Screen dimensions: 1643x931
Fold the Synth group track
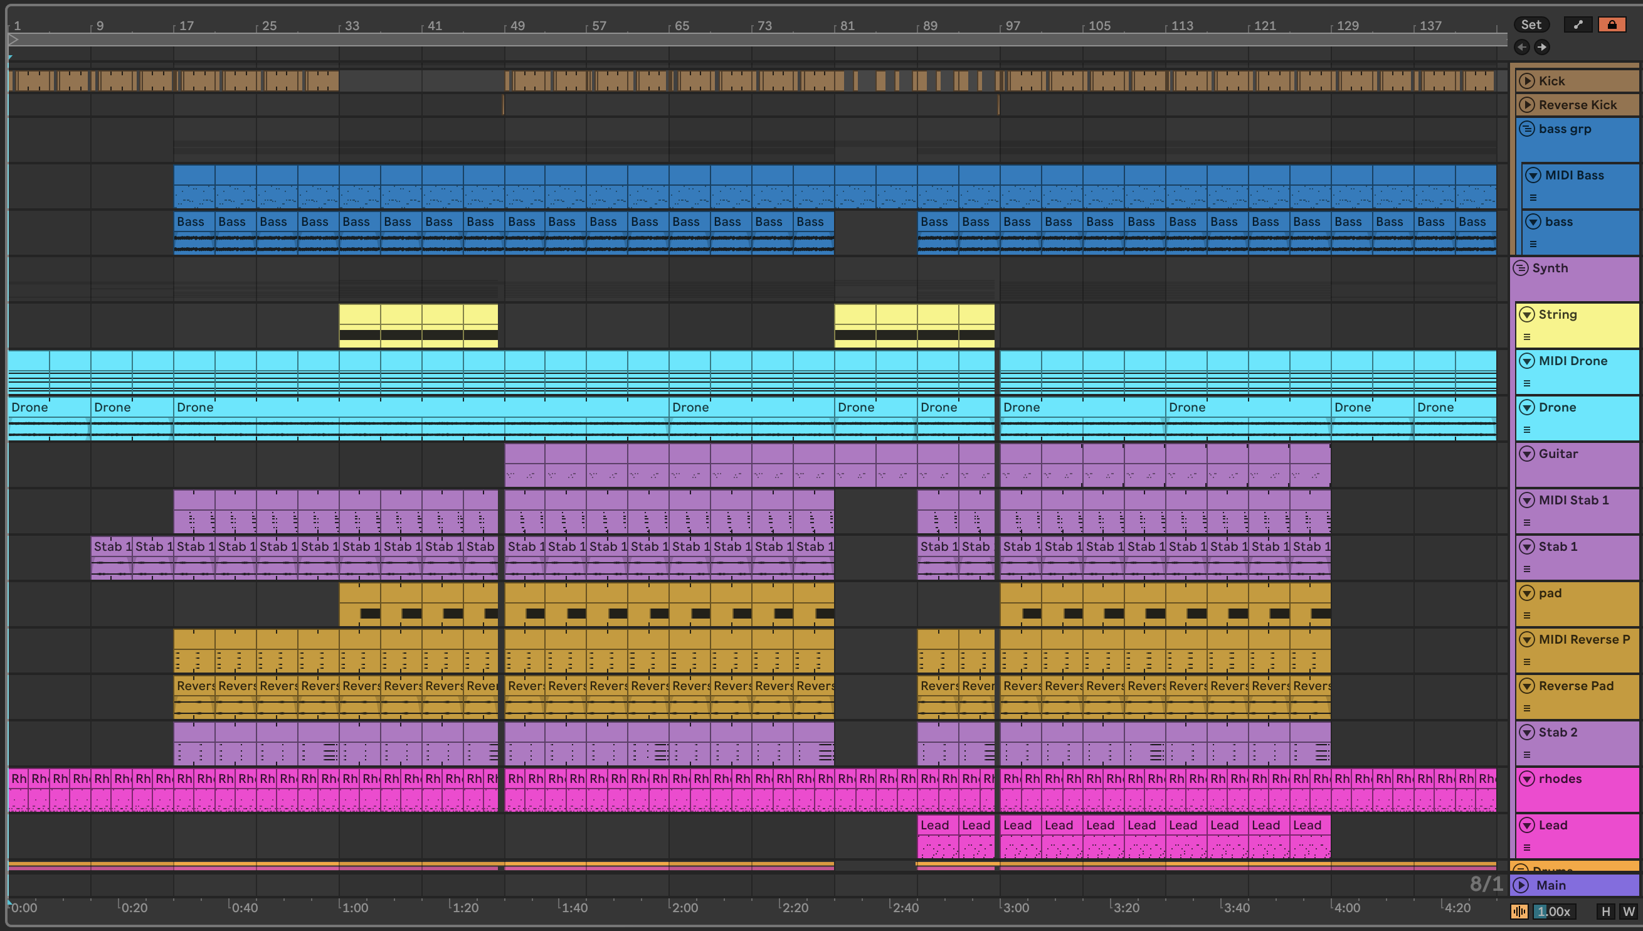point(1520,268)
